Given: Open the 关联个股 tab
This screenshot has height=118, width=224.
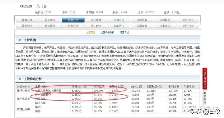Looking at the screenshot, I should click(x=188, y=26).
